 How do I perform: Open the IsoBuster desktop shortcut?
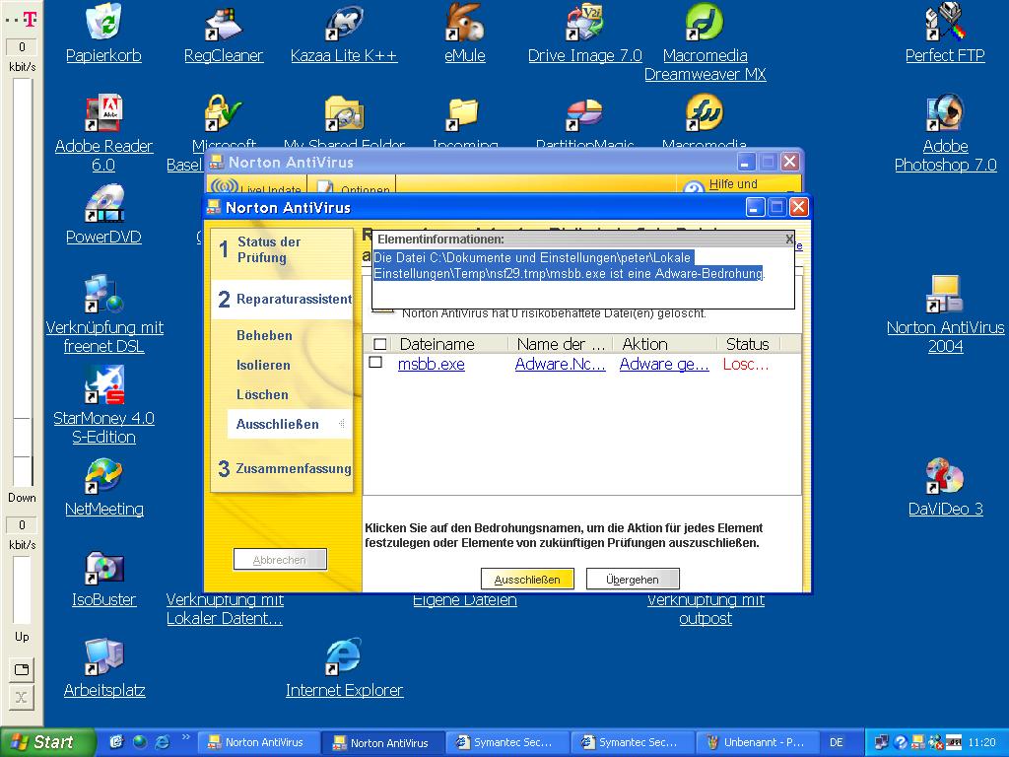tap(103, 567)
